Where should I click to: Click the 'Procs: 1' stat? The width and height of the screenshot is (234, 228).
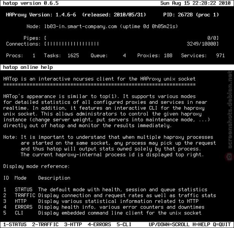click(x=21, y=55)
